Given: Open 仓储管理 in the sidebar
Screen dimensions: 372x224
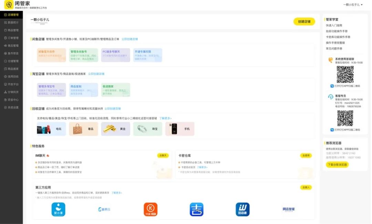Looking at the screenshot, I should 11,61.
